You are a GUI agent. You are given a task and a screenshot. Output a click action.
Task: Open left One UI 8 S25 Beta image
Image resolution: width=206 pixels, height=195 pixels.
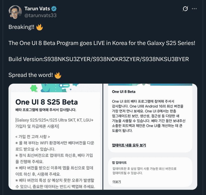56,137
